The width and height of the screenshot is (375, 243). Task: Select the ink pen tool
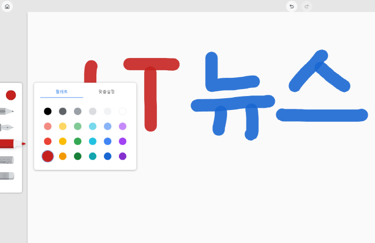[x=7, y=128]
